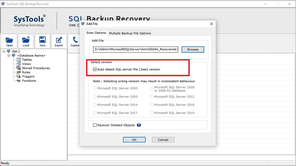Select Rules label in the tree
Image resolution: width=296 pixels, height=166 pixels.
tap(26, 72)
